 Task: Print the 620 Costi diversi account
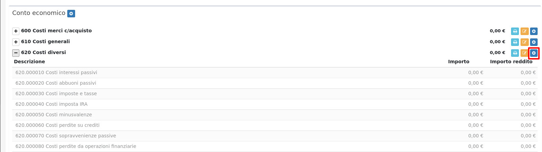point(515,53)
